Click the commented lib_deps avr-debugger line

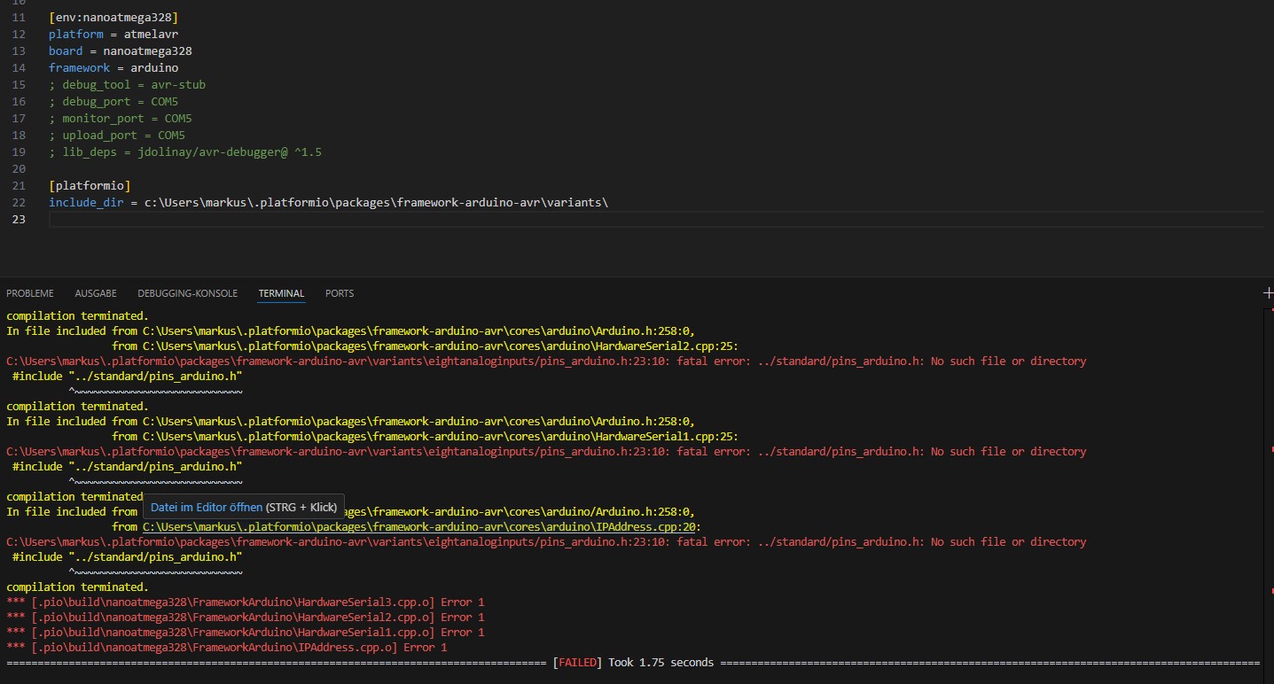185,152
